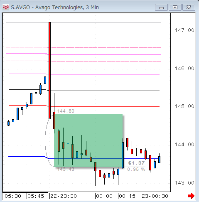Click the red scroll-right arrow icon
The width and height of the screenshot is (199, 202).
tap(191, 196)
